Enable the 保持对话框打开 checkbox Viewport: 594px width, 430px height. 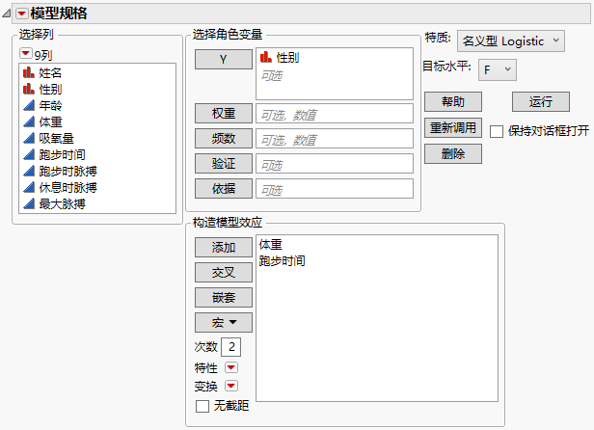(497, 131)
